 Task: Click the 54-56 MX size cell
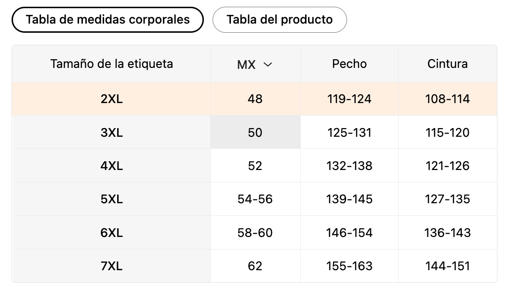pos(255,199)
